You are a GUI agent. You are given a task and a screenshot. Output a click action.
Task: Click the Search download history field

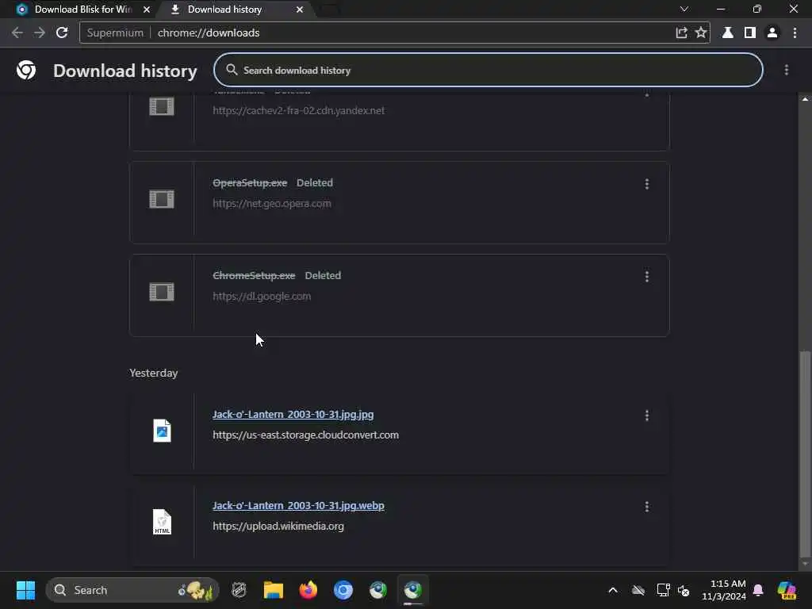(x=488, y=70)
